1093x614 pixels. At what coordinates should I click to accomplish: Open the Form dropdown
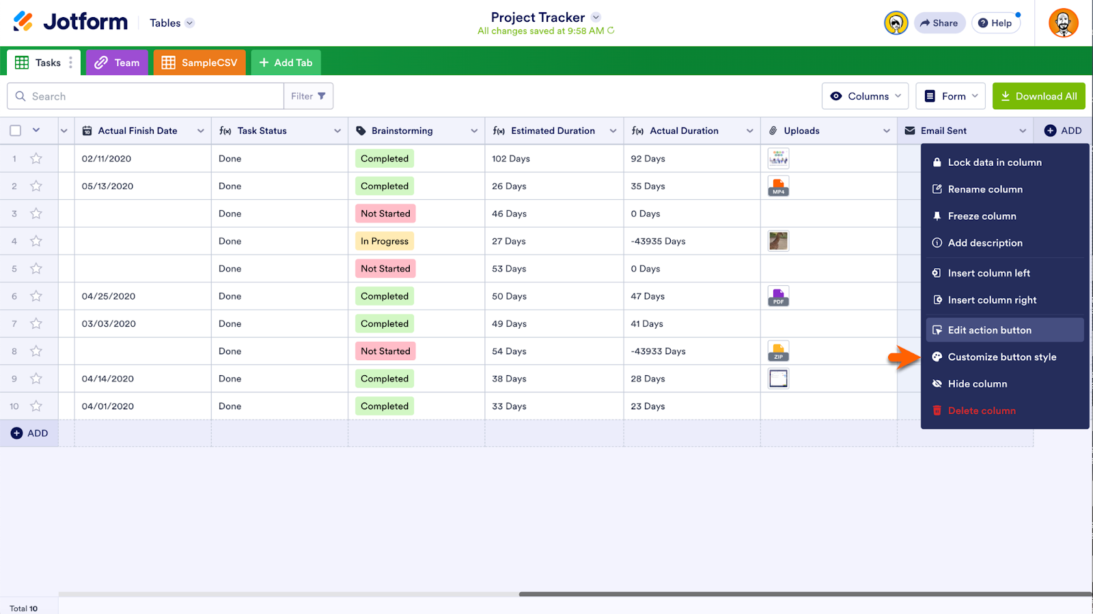coord(951,96)
